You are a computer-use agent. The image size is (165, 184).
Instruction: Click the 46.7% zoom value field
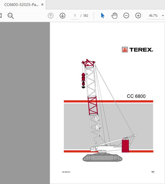pyautogui.click(x=153, y=16)
